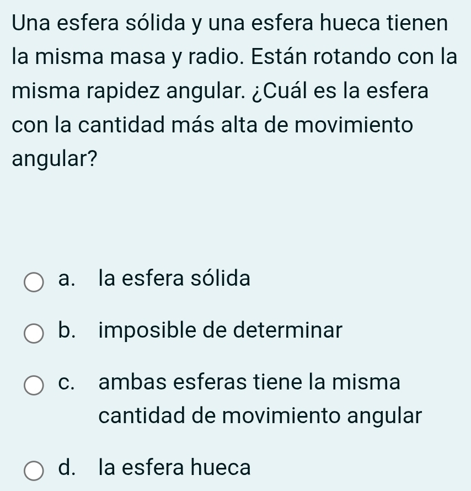This screenshot has height=491, width=471.
Task: Click the answer text "la esfera hueca"
Action: (x=175, y=468)
